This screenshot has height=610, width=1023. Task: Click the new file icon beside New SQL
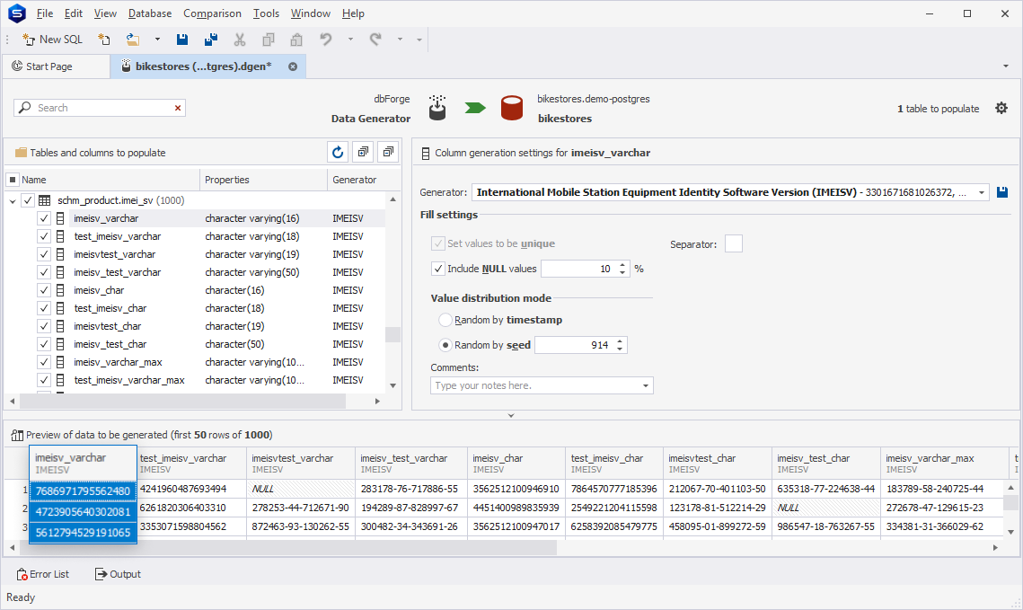pos(103,40)
